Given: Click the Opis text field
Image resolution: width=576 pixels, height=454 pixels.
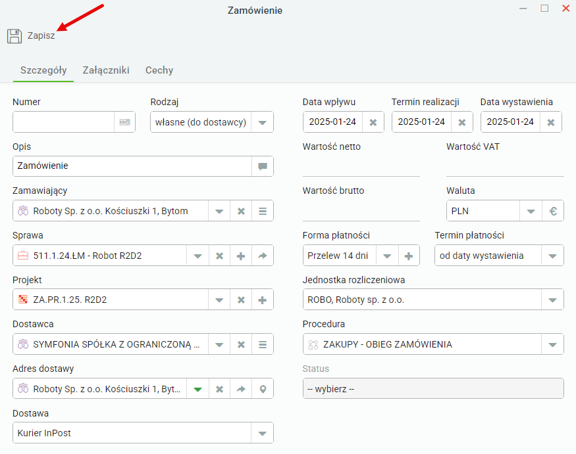Looking at the screenshot, I should 132,166.
